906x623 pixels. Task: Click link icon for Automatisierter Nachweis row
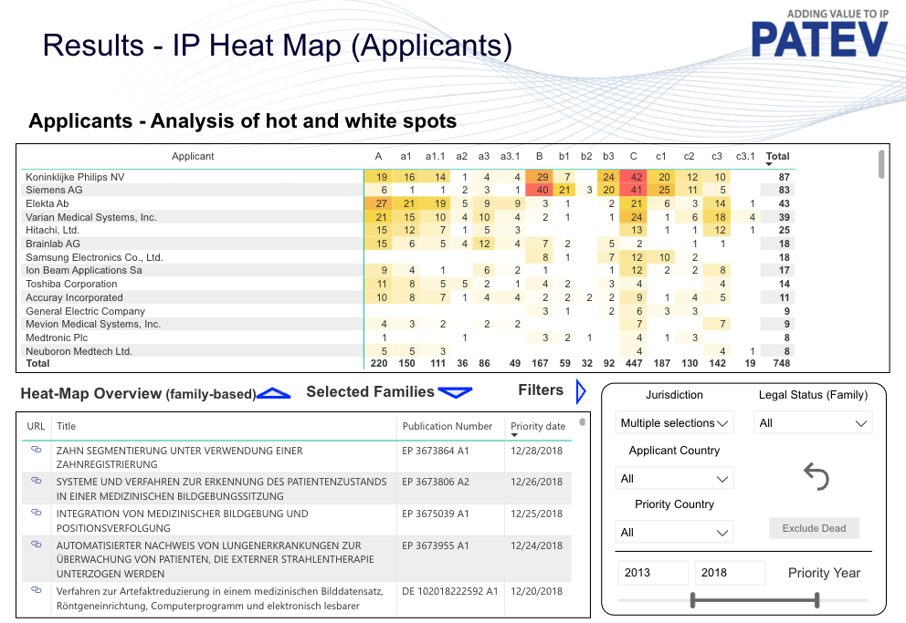[x=36, y=545]
